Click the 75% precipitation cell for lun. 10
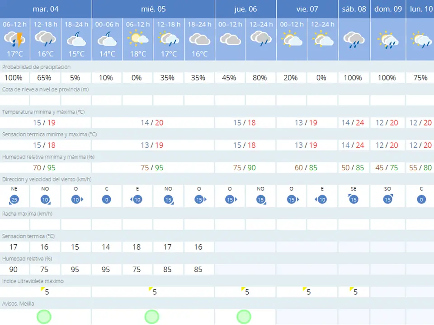The width and height of the screenshot is (434, 325). [x=420, y=78]
